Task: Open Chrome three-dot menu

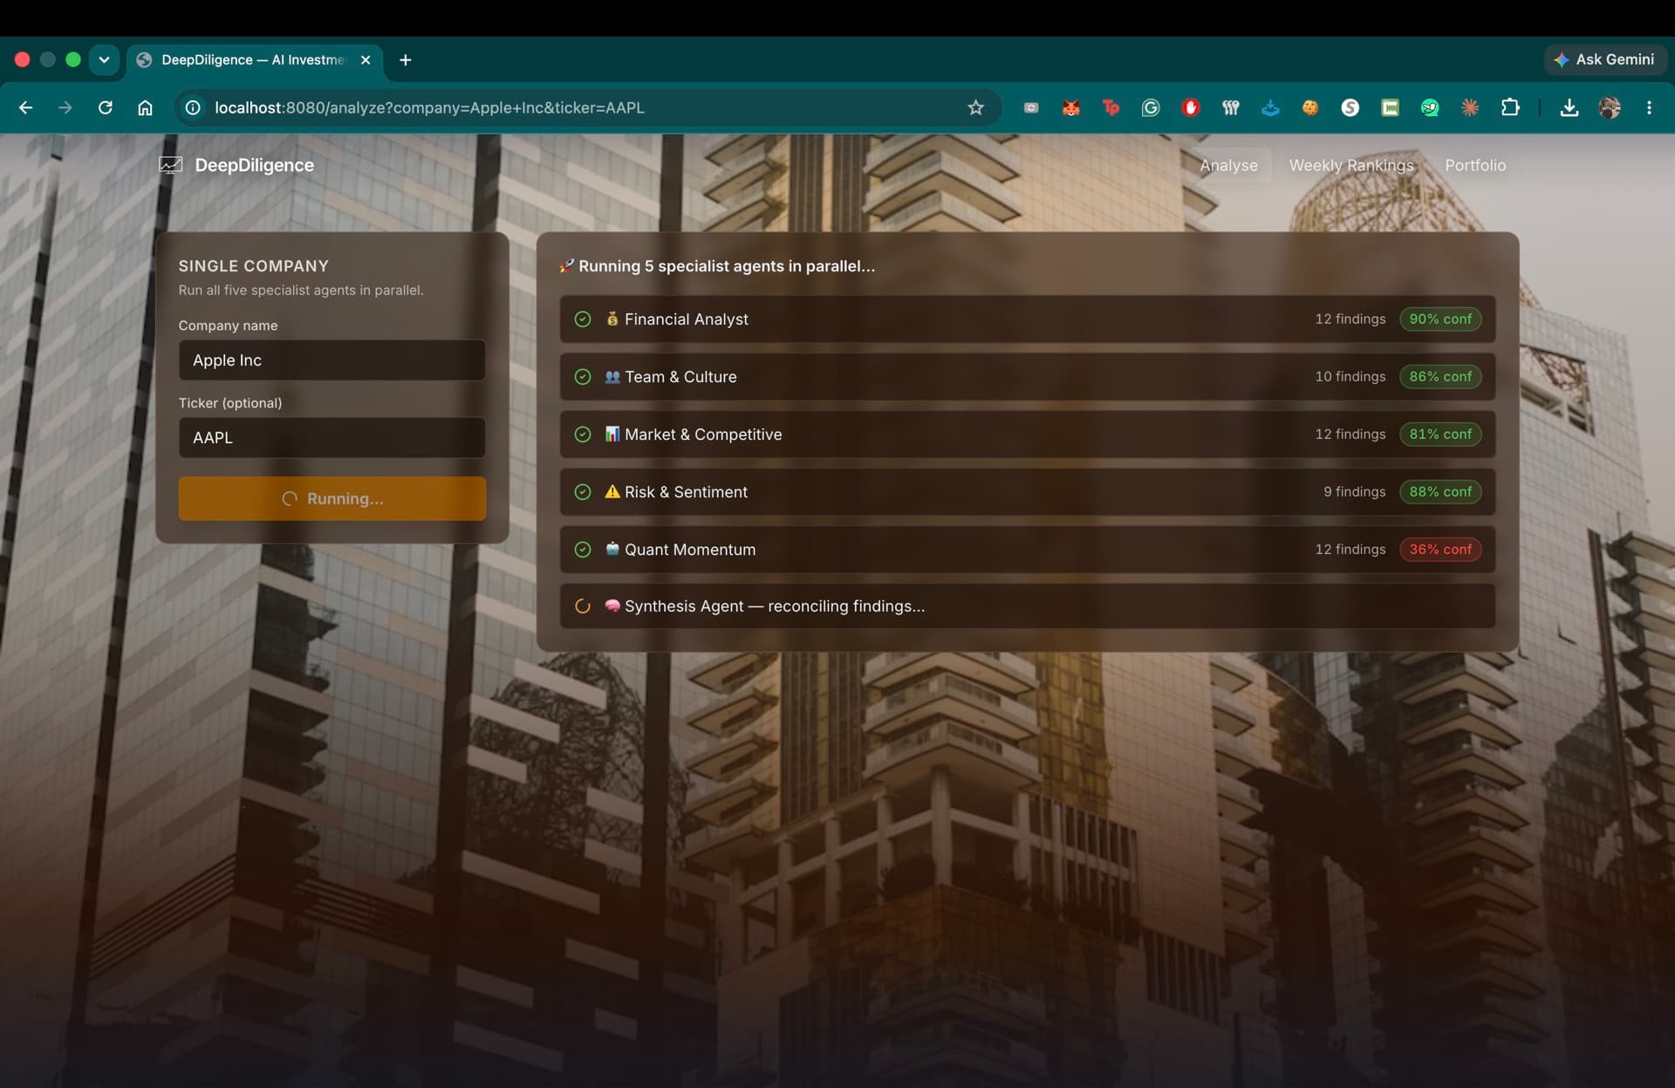Action: [1649, 107]
